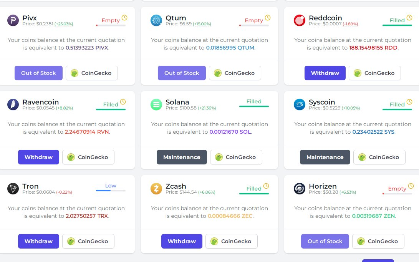Click the Zcash logo icon

(156, 189)
